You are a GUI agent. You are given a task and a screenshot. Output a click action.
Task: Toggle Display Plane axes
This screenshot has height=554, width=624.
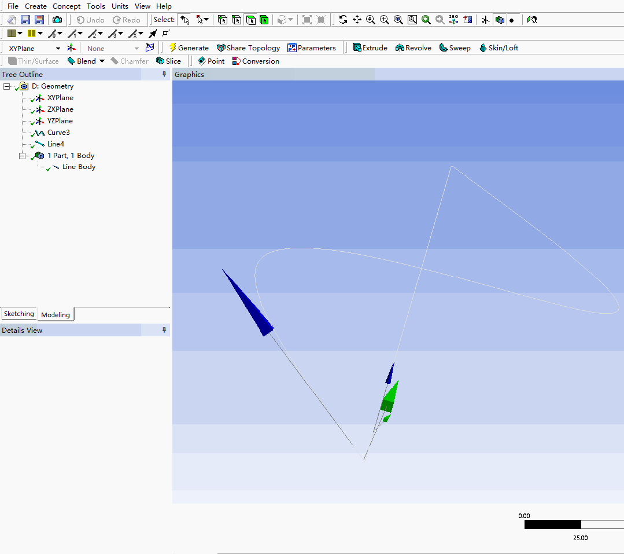(485, 20)
